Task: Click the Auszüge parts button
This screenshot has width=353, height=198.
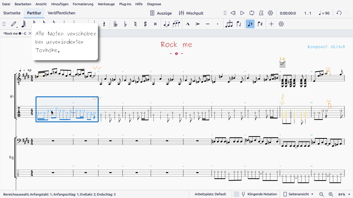Action: [x=161, y=13]
